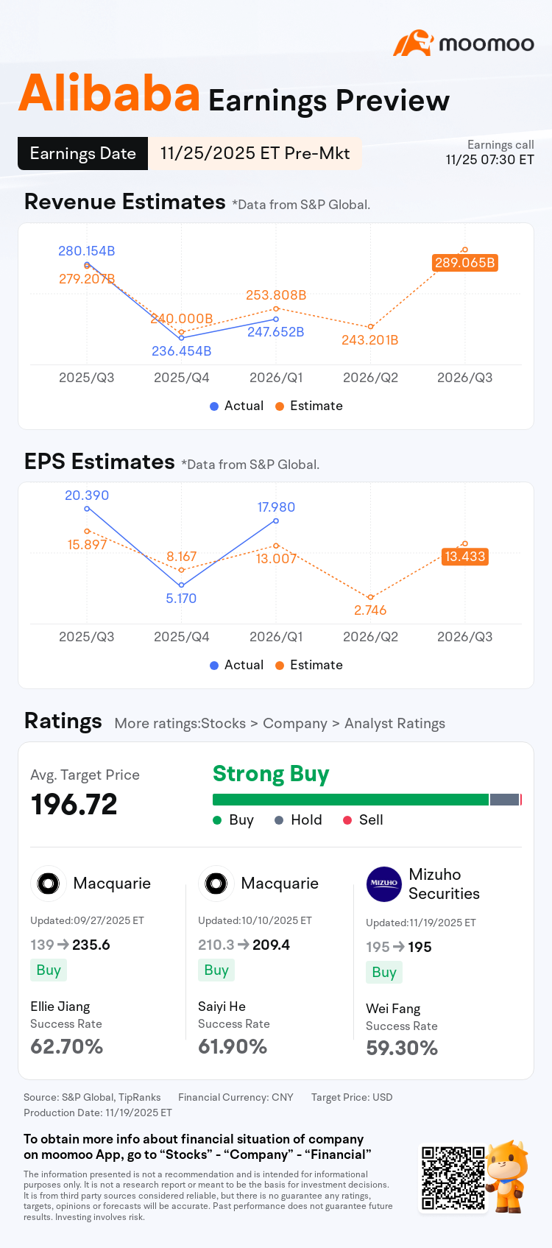Click the Company breadcrumb in More ratings
This screenshot has width=552, height=1248.
pyautogui.click(x=295, y=723)
